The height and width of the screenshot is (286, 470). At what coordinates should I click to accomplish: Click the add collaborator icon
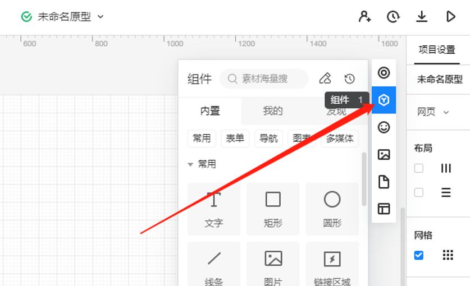tap(365, 17)
